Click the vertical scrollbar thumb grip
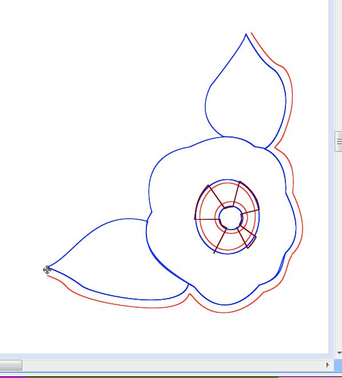 339,142
